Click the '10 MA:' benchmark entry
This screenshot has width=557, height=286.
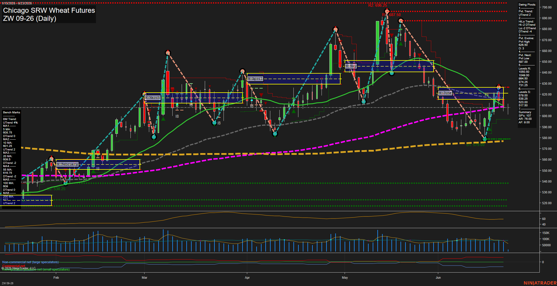[7, 143]
